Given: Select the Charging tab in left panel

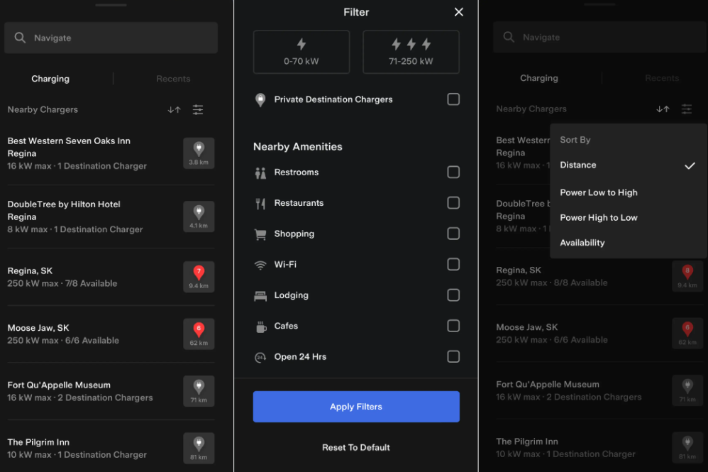Looking at the screenshot, I should (50, 79).
